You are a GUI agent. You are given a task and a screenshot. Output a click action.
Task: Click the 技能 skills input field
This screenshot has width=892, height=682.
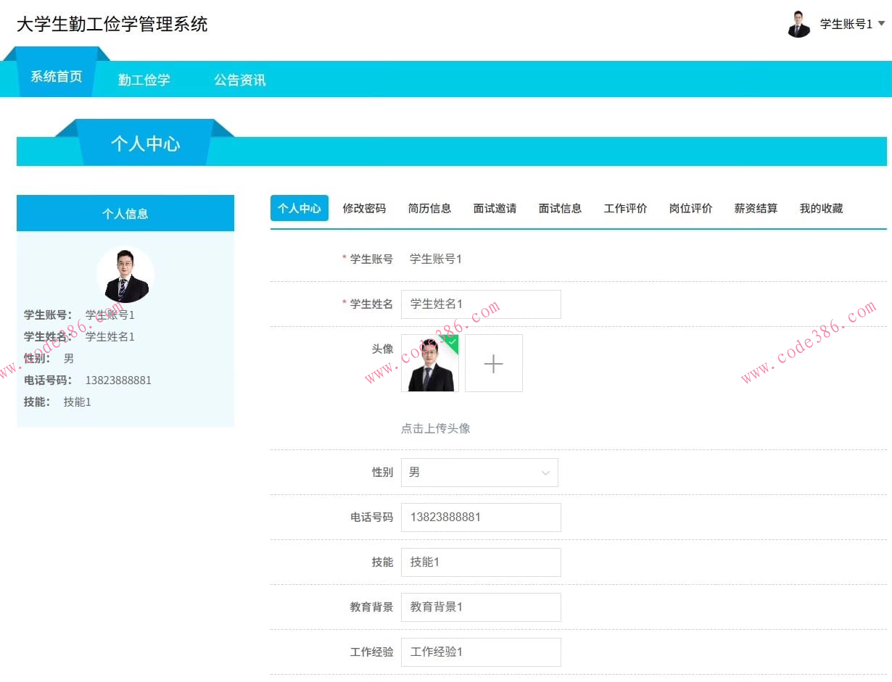pyautogui.click(x=480, y=562)
